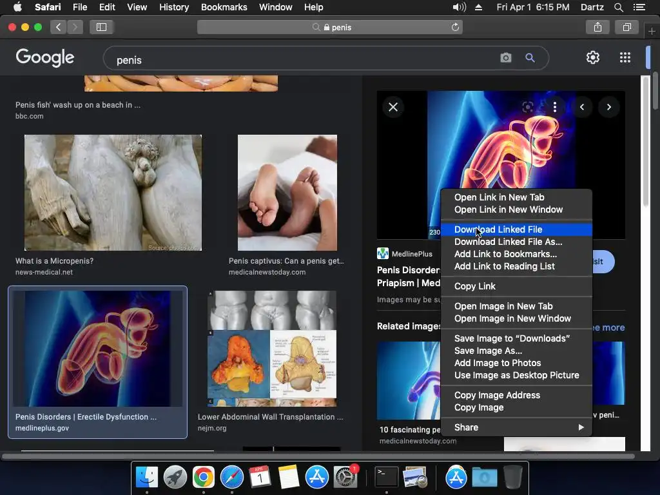This screenshot has width=660, height=495.
Task: Add a new tab with the plus button
Action: (652, 32)
